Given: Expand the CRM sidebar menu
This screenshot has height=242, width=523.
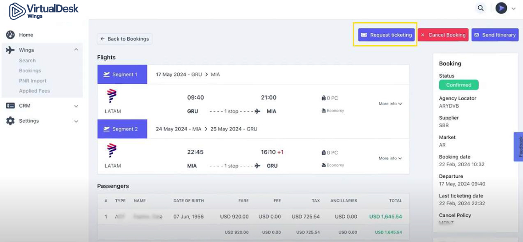Looking at the screenshot, I should point(76,106).
